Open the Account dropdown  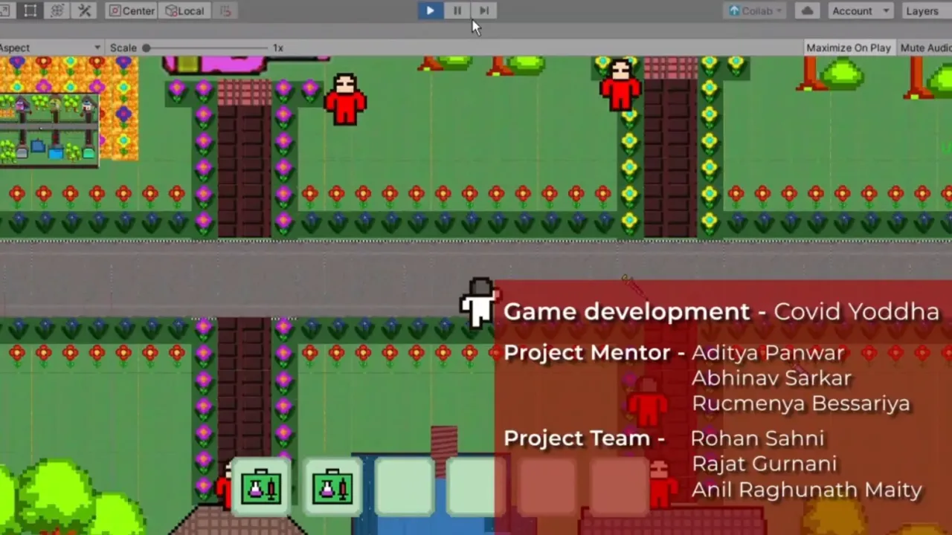(861, 10)
